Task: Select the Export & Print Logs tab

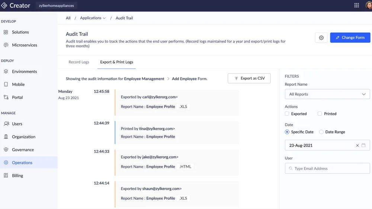Action: pos(116,62)
